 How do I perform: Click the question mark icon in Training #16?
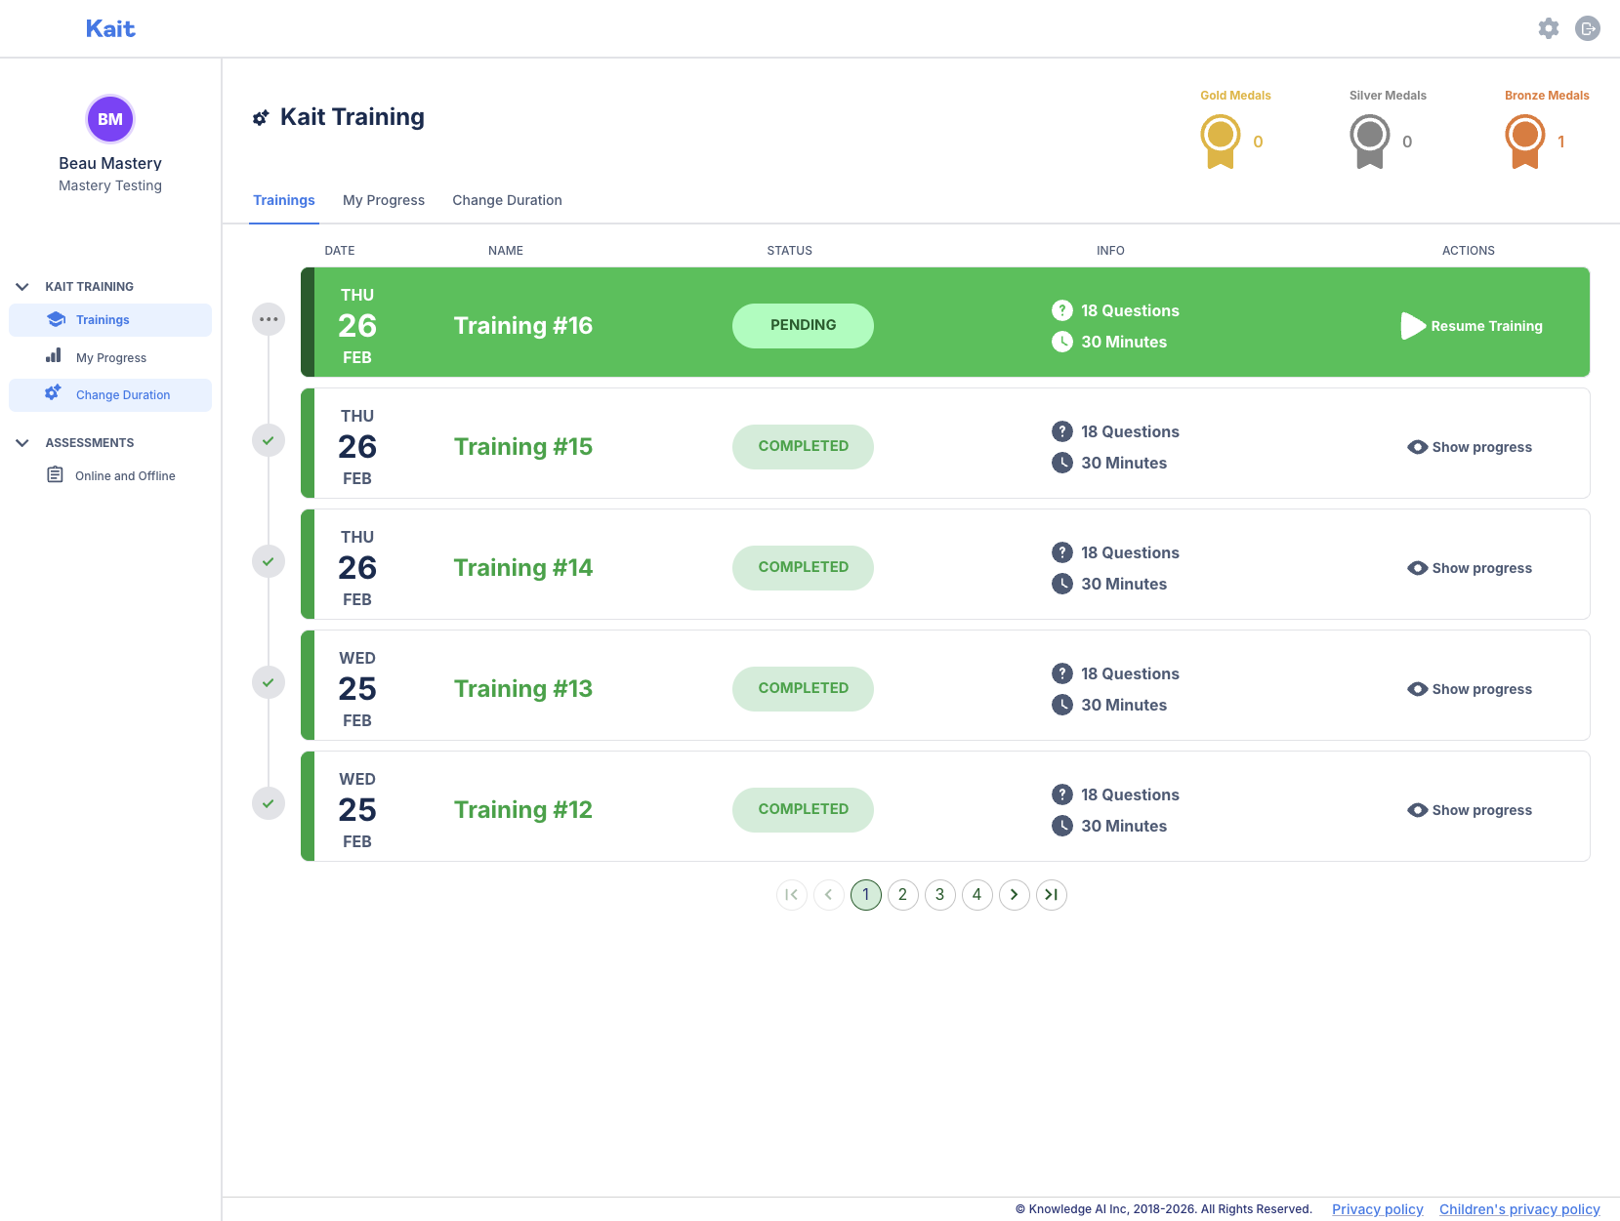pyautogui.click(x=1062, y=310)
